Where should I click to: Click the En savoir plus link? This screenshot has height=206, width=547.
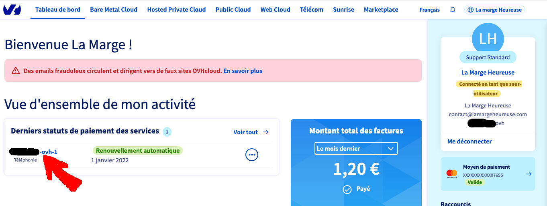pos(243,71)
